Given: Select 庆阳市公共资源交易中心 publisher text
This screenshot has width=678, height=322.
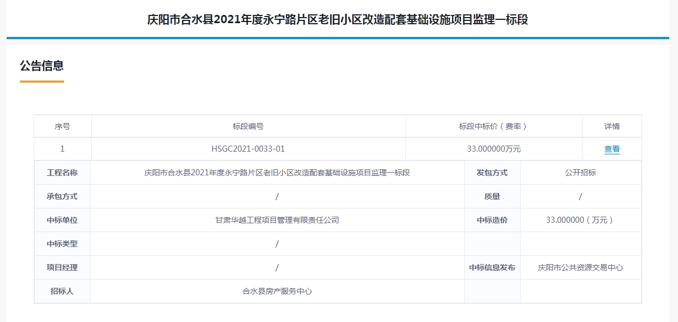Looking at the screenshot, I should 580,267.
